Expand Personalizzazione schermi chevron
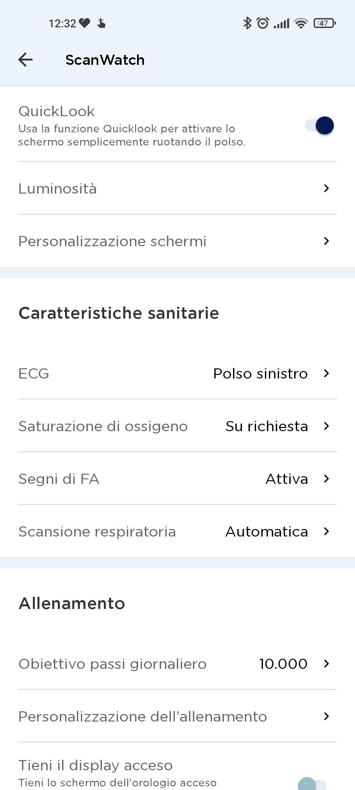The height and width of the screenshot is (790, 355). point(326,241)
